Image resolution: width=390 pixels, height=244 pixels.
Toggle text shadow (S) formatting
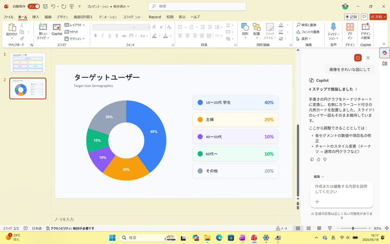(117, 36)
